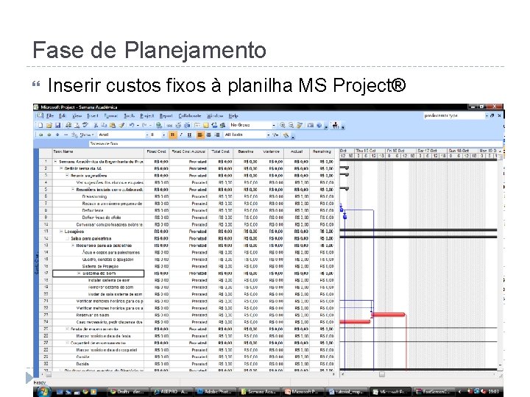Open the Microsoft Project Help icon

tap(319, 126)
